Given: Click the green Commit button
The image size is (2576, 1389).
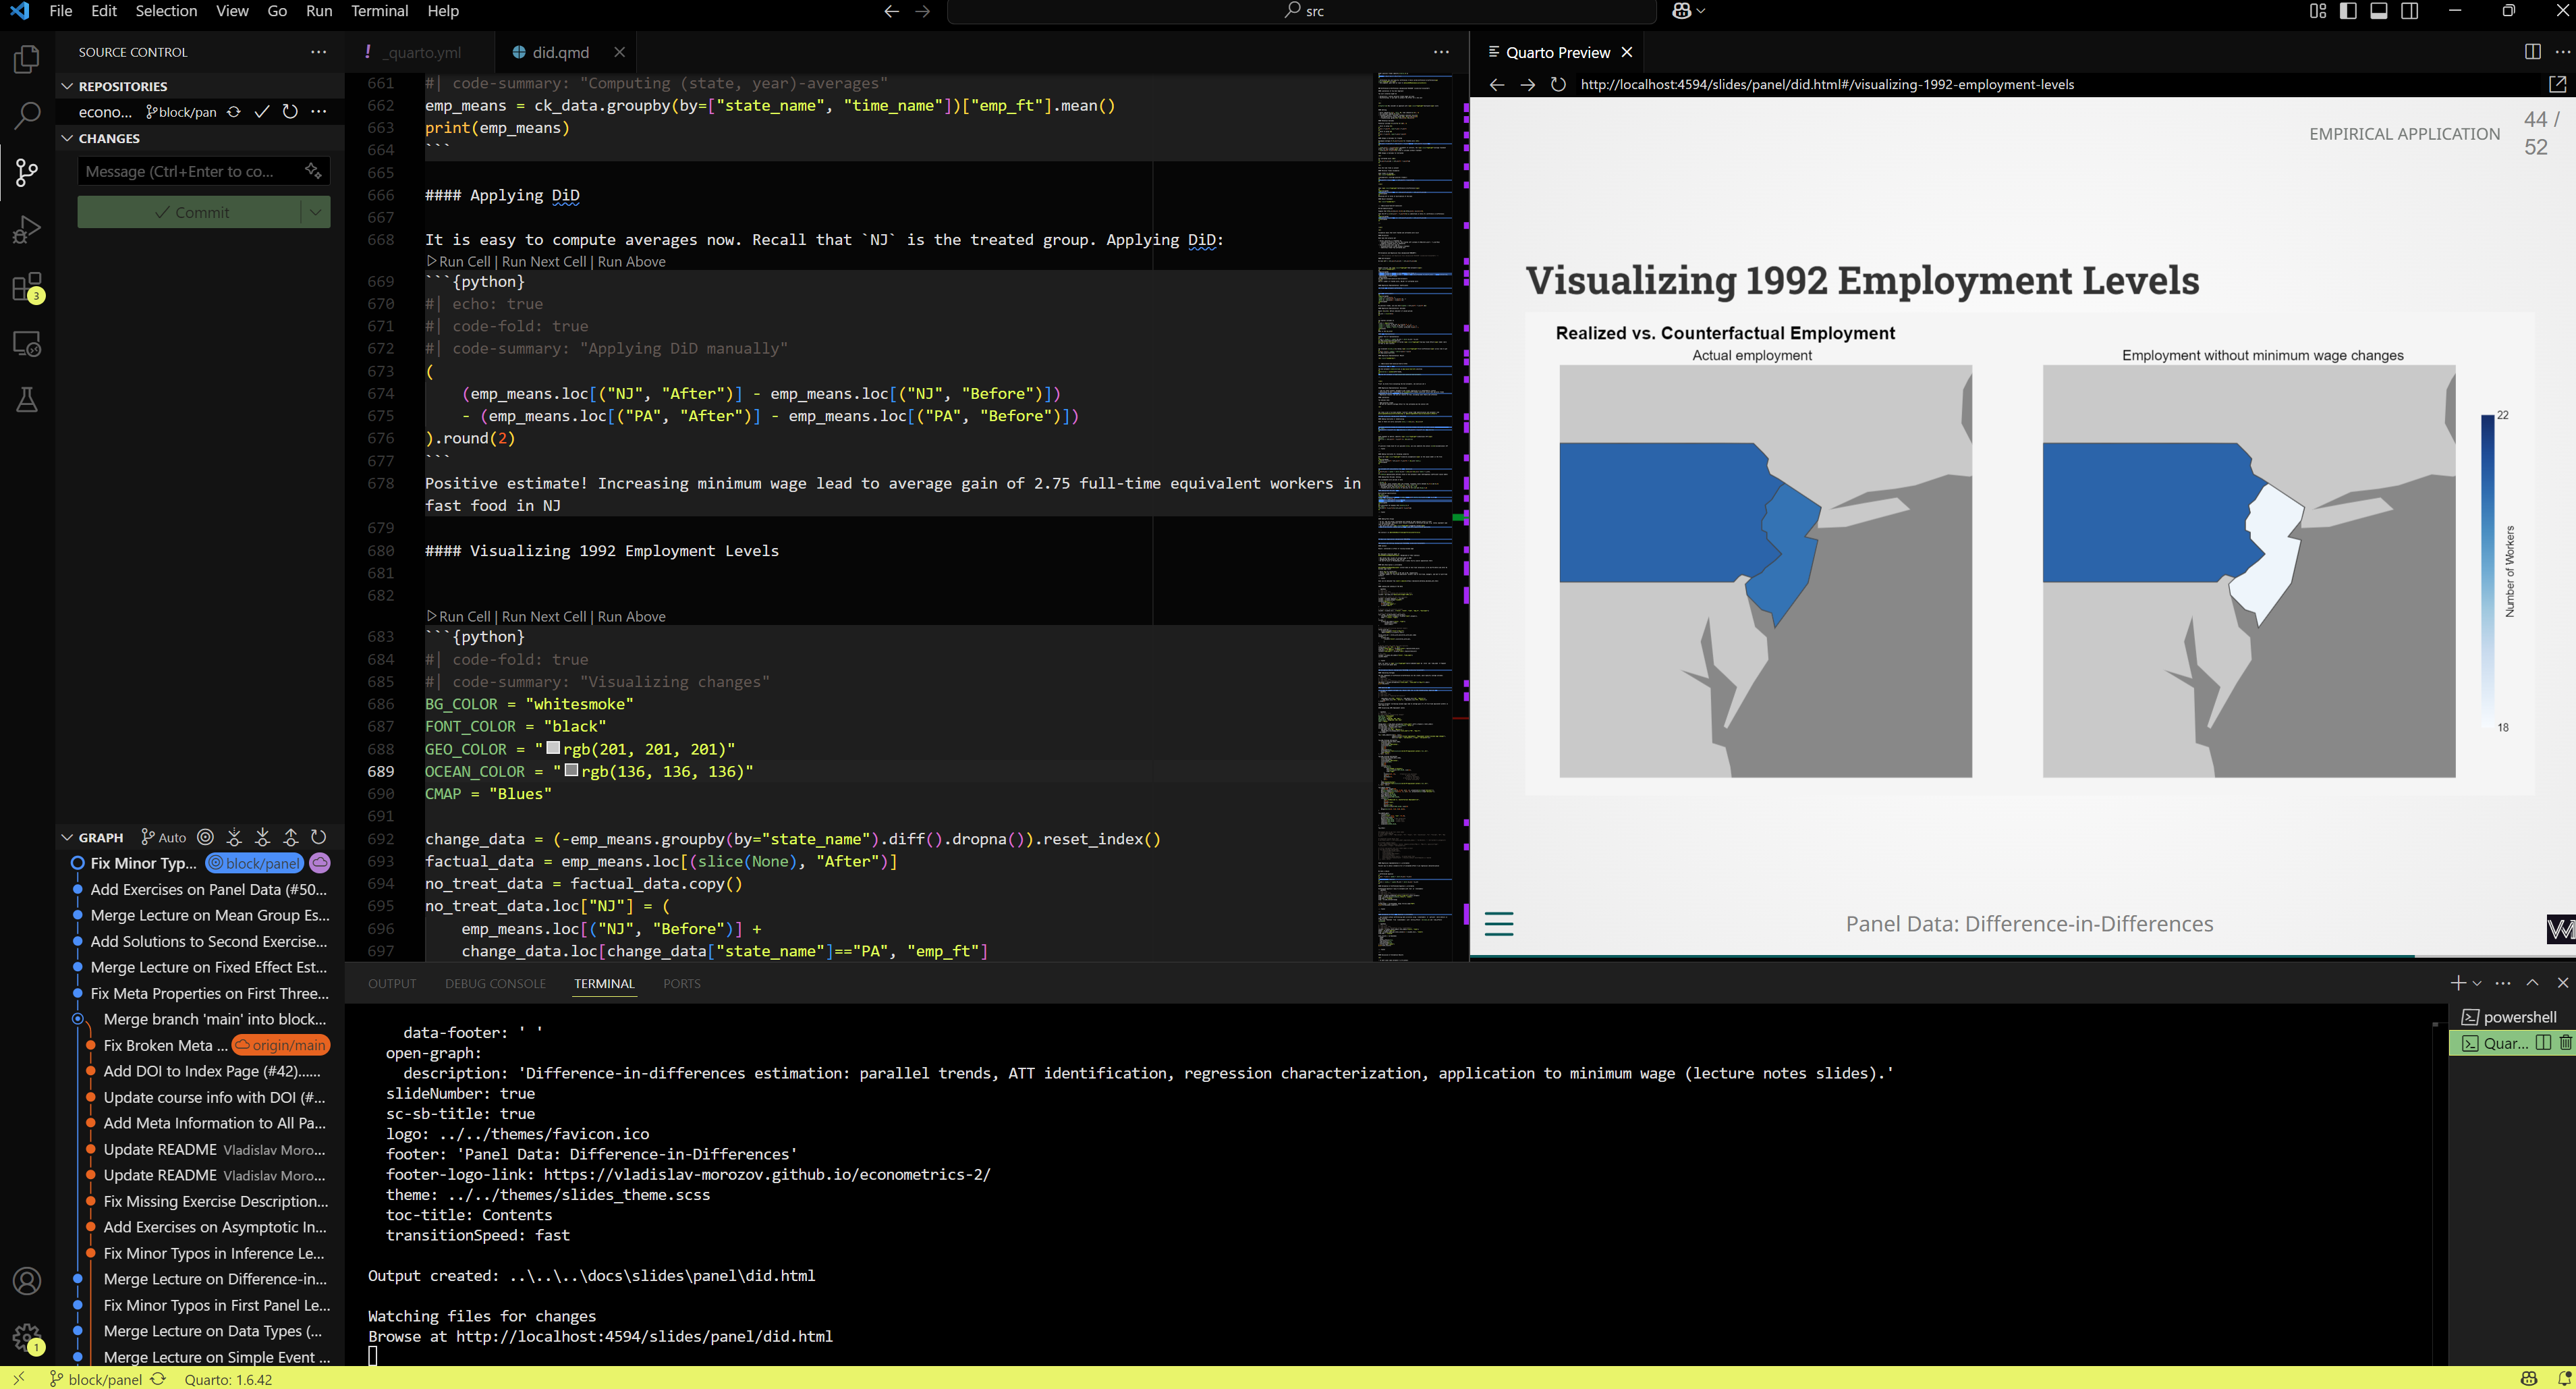Looking at the screenshot, I should 190,212.
